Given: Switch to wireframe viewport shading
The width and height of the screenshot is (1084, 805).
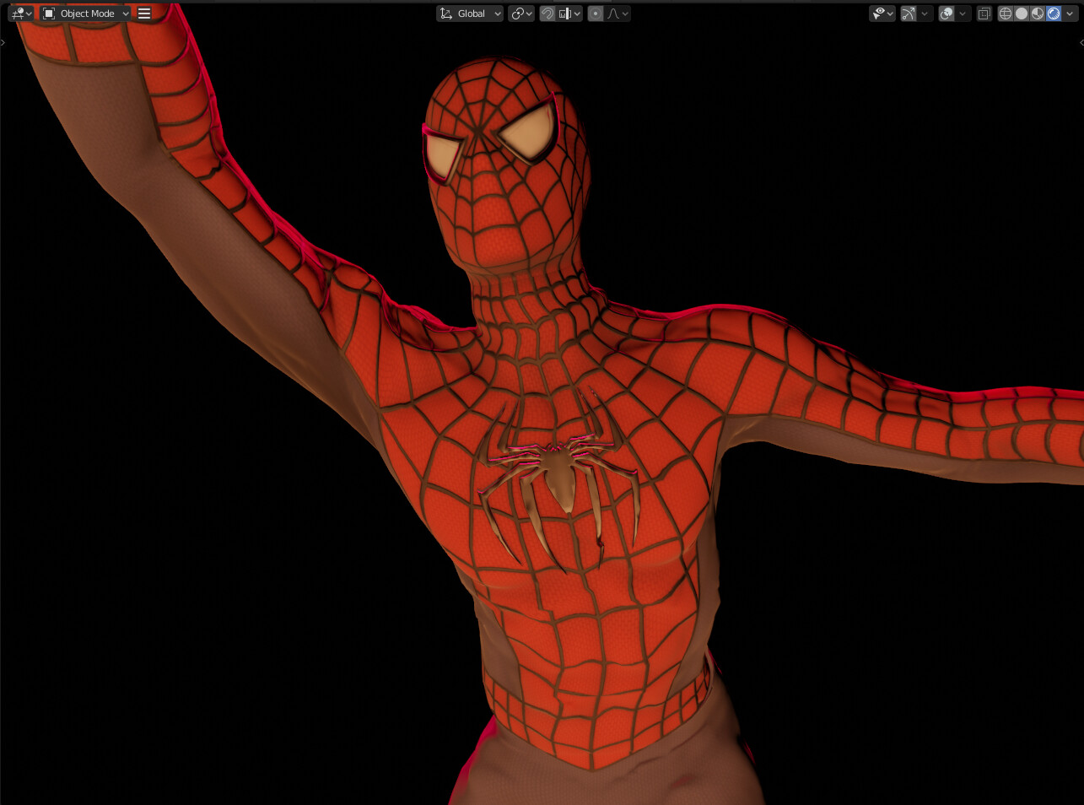Looking at the screenshot, I should click(x=1006, y=14).
